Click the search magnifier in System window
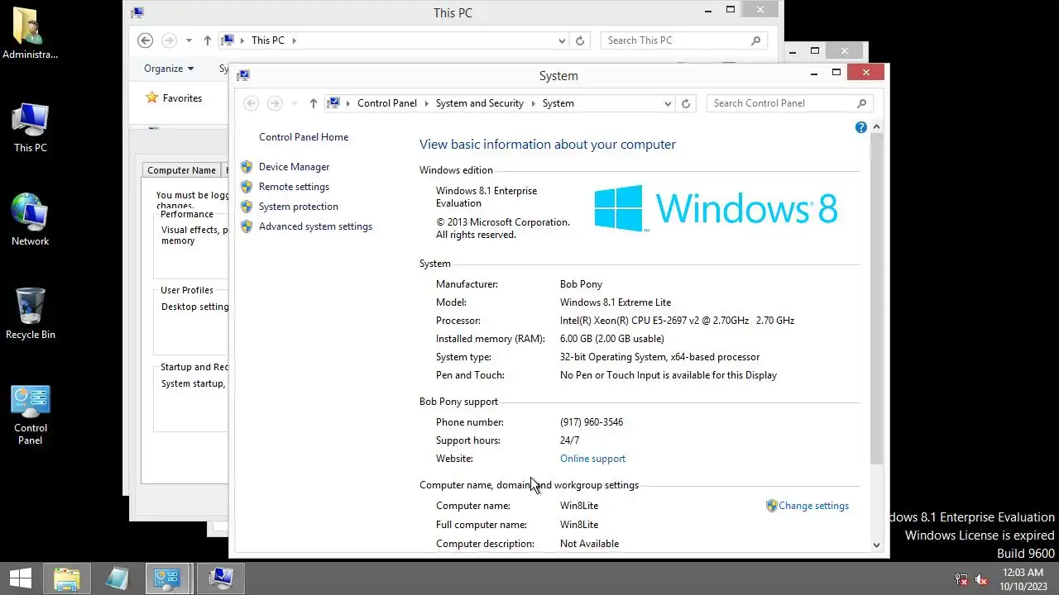The height and width of the screenshot is (595, 1059). tap(861, 103)
